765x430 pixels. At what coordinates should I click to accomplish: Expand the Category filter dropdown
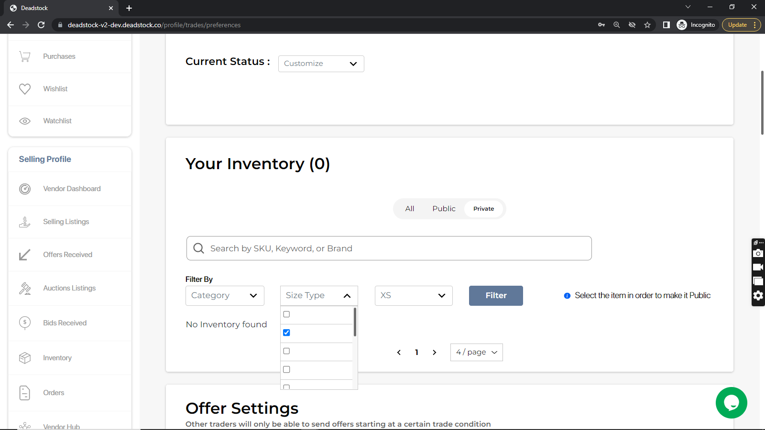coord(224,295)
